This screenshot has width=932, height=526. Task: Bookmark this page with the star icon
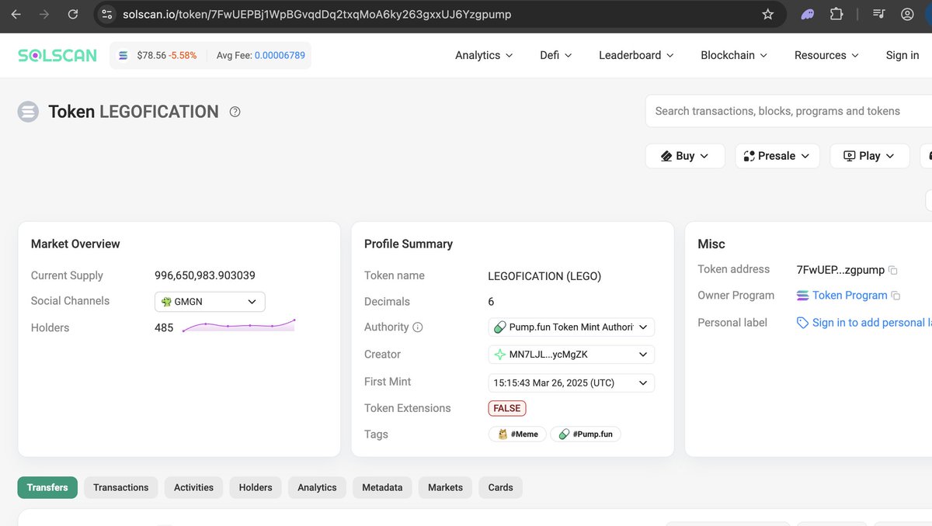(x=767, y=14)
